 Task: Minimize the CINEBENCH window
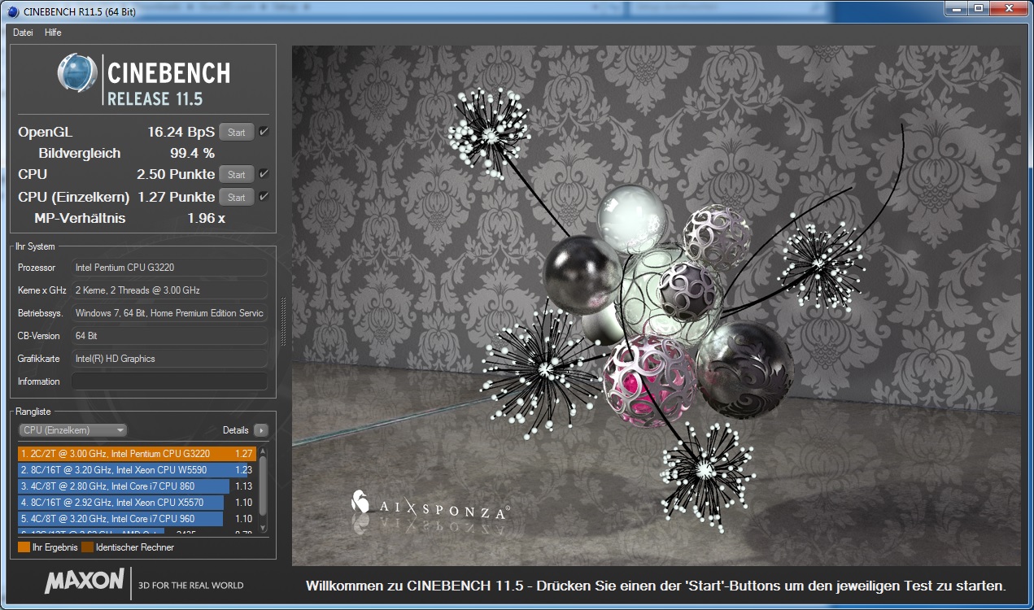pyautogui.click(x=956, y=8)
